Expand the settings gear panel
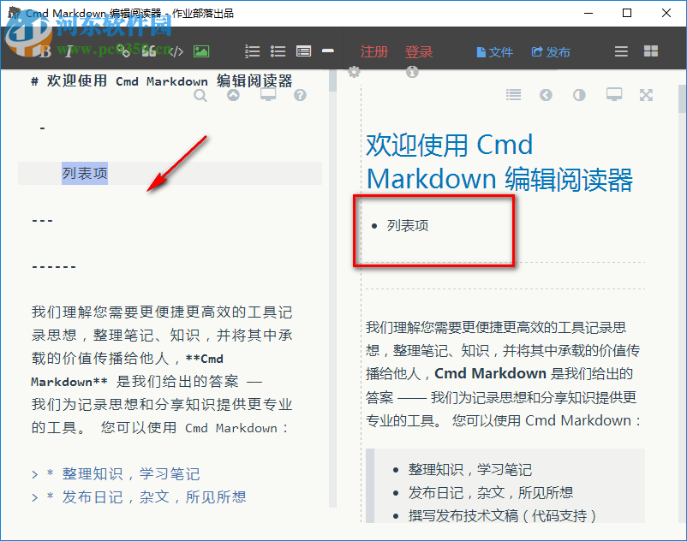This screenshot has height=541, width=687. click(x=353, y=72)
